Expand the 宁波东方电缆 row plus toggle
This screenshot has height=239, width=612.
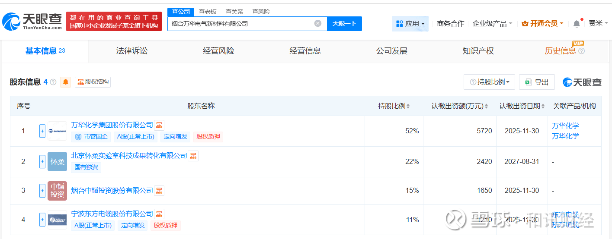click(42, 220)
